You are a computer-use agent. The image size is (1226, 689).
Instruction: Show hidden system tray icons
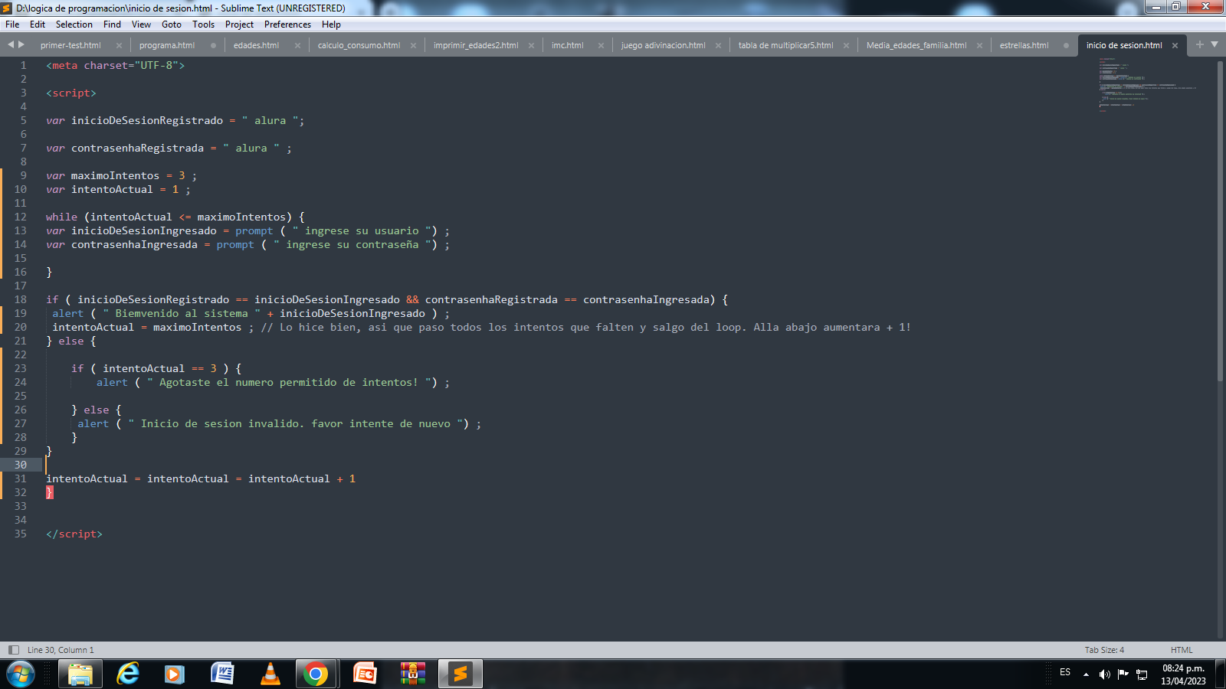(1086, 674)
